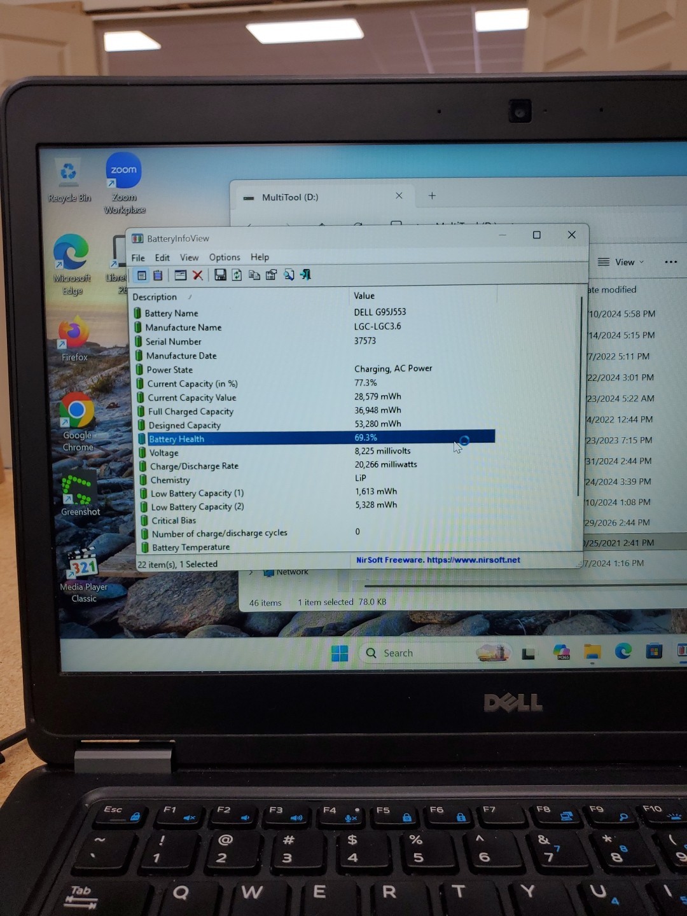This screenshot has height=916, width=687.
Task: Select the Firefox desktop shortcut
Action: [x=74, y=339]
